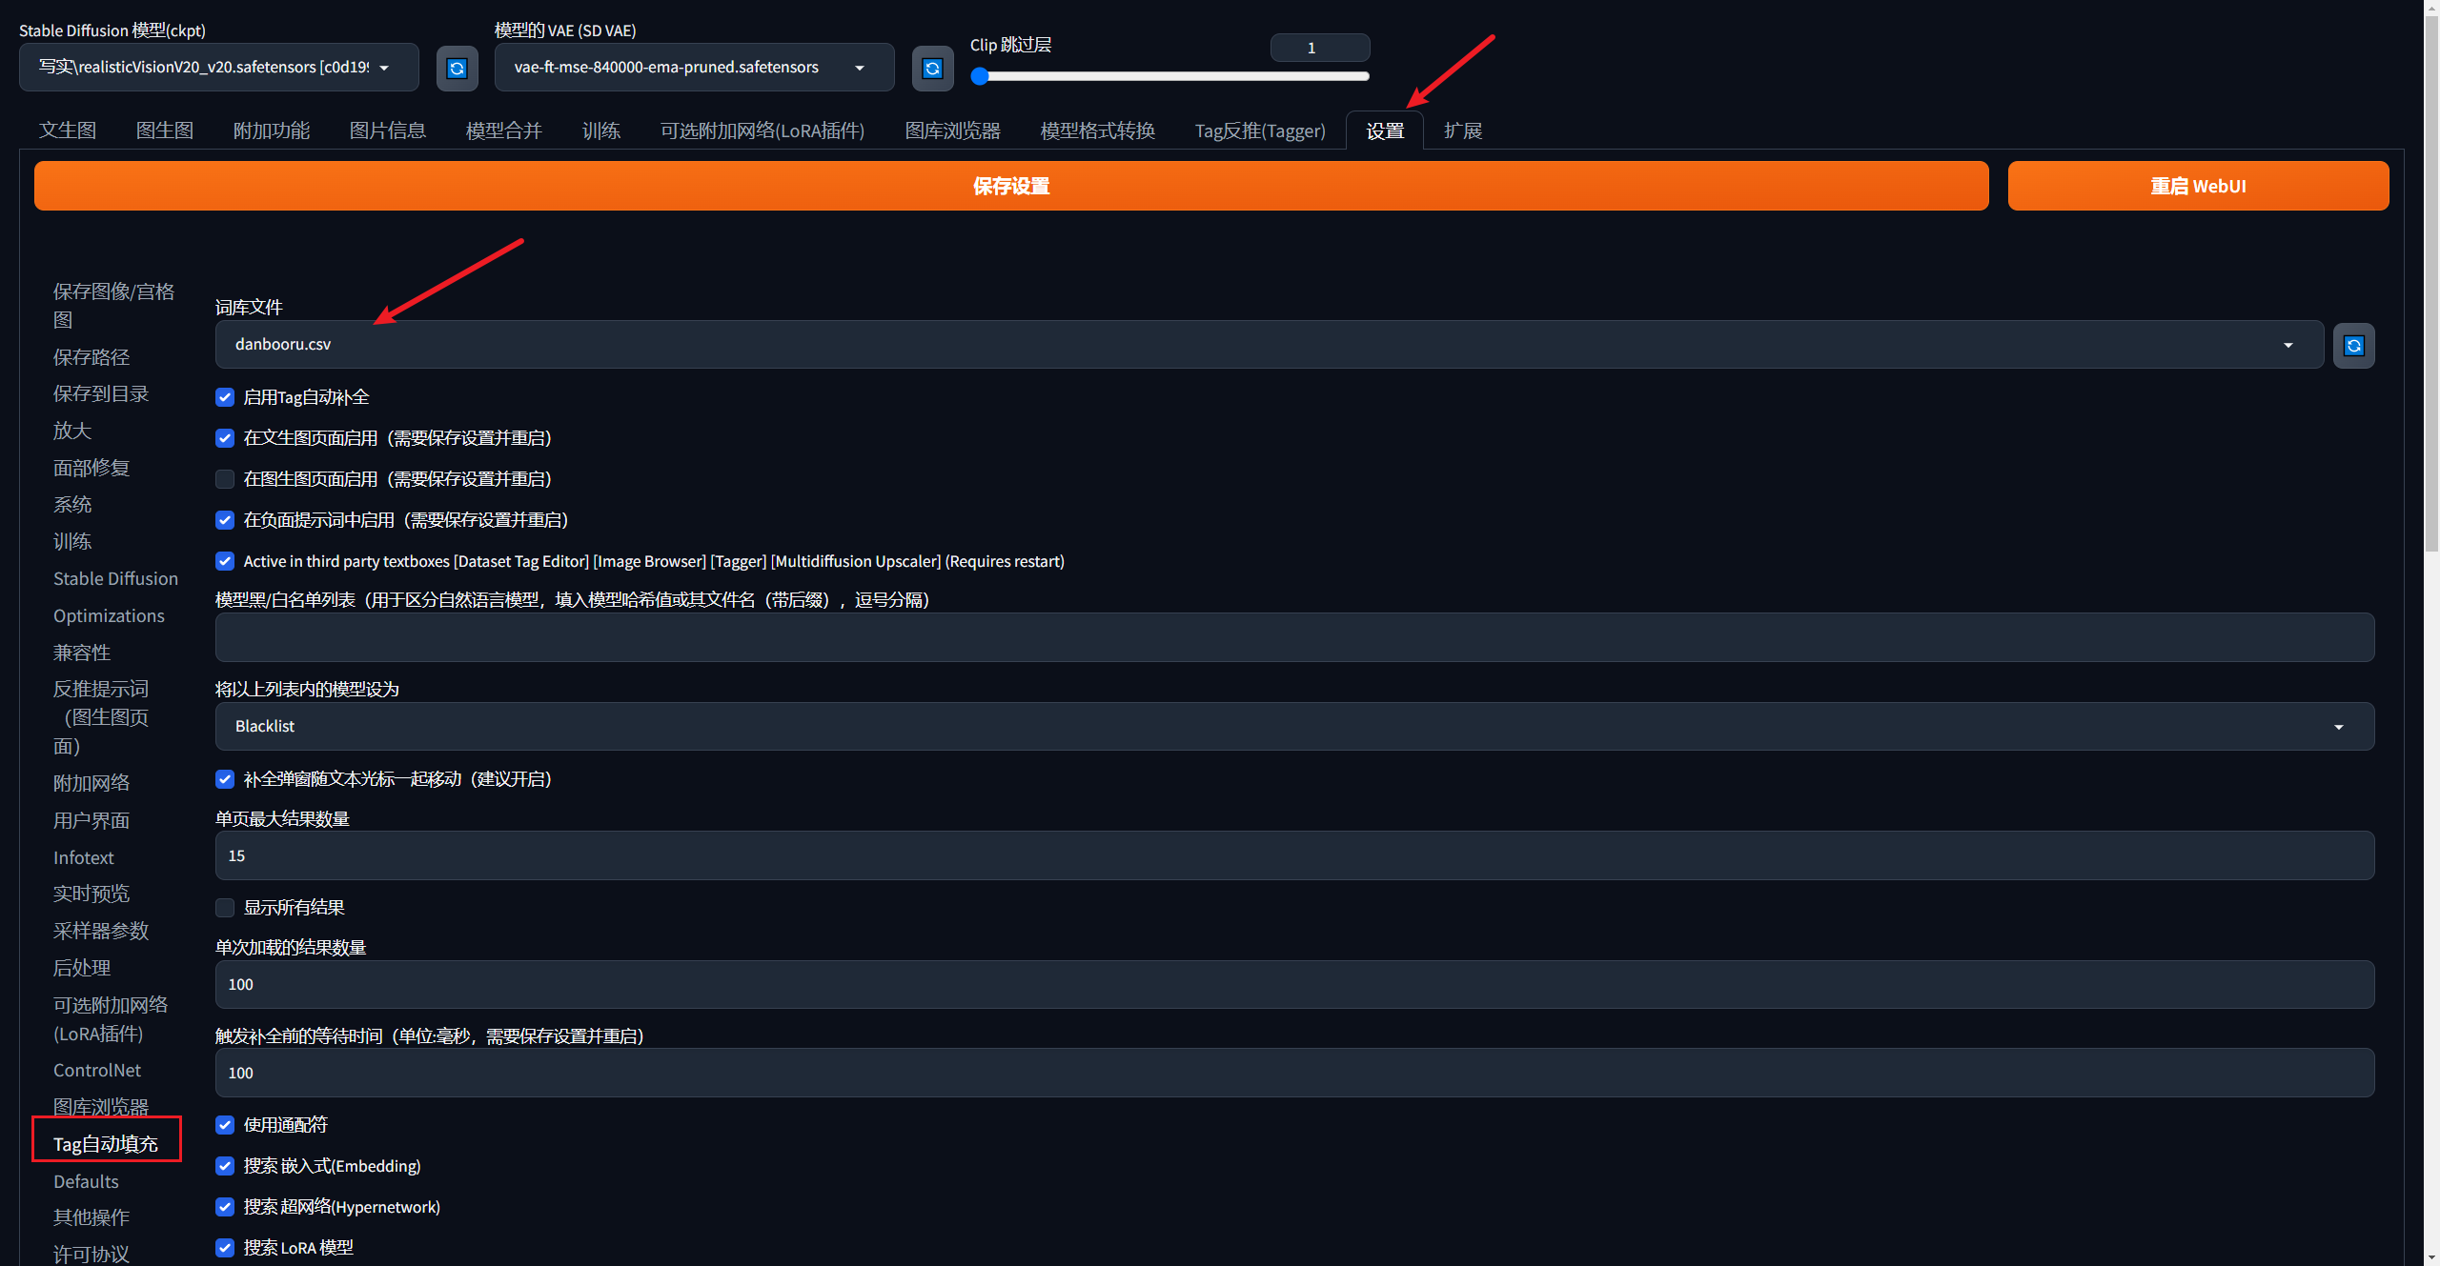Toggle Active in third party textboxes
This screenshot has width=2440, height=1266.
click(x=225, y=562)
